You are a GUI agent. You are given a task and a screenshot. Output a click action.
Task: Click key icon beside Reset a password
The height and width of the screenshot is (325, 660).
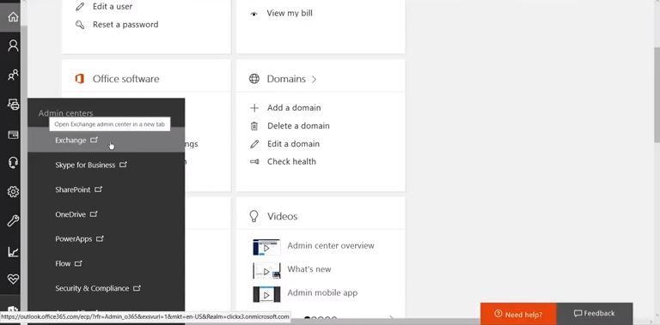[x=80, y=24]
